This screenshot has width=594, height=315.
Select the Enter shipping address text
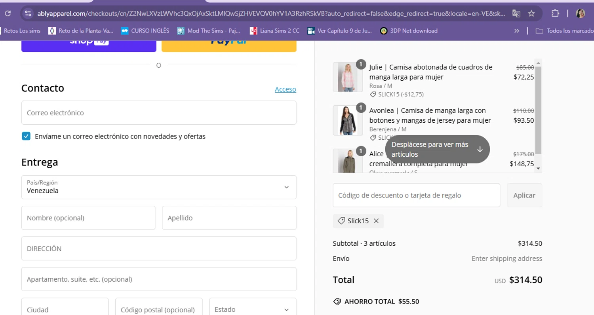(x=507, y=258)
